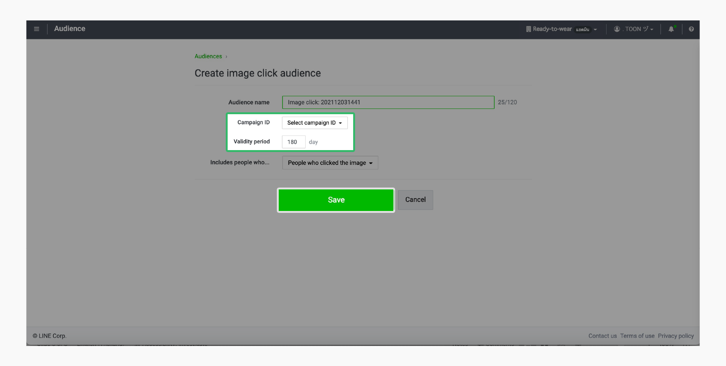Click the Validity period day field
Viewport: 726px width, 366px height.
293,142
